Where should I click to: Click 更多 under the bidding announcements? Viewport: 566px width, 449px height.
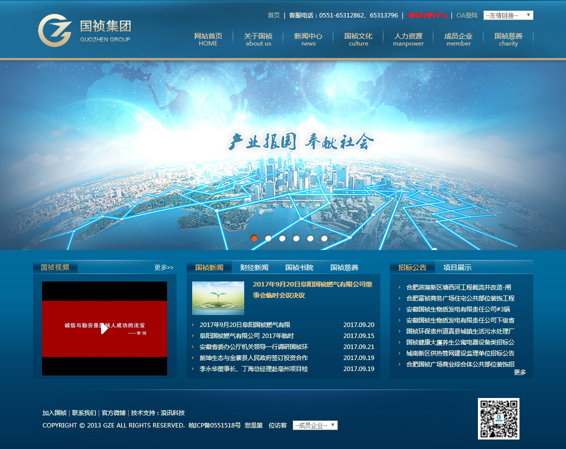pyautogui.click(x=520, y=372)
